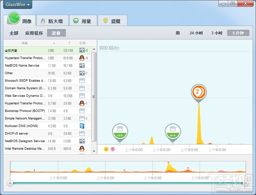256x195 pixels.
Task: Select Bootstrap Protocol (BOOTP) row text
Action: 25,111
